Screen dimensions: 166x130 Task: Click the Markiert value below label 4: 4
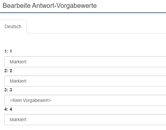(x=18, y=120)
